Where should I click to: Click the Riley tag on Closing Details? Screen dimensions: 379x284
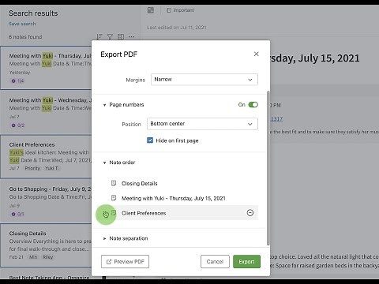tap(48, 257)
